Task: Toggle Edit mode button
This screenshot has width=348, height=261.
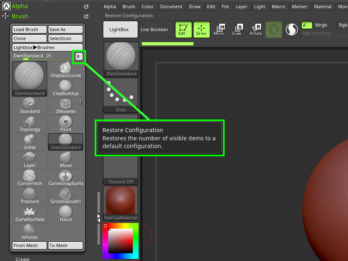Action: 183,29
